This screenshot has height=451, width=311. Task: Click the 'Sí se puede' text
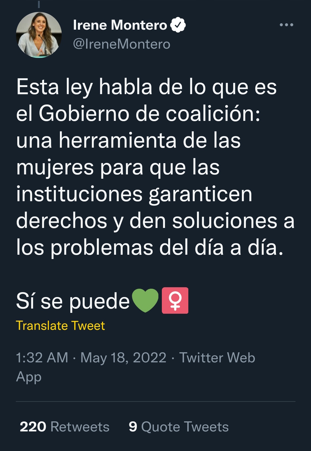click(73, 301)
